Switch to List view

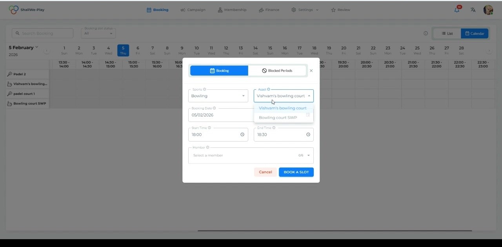[447, 33]
